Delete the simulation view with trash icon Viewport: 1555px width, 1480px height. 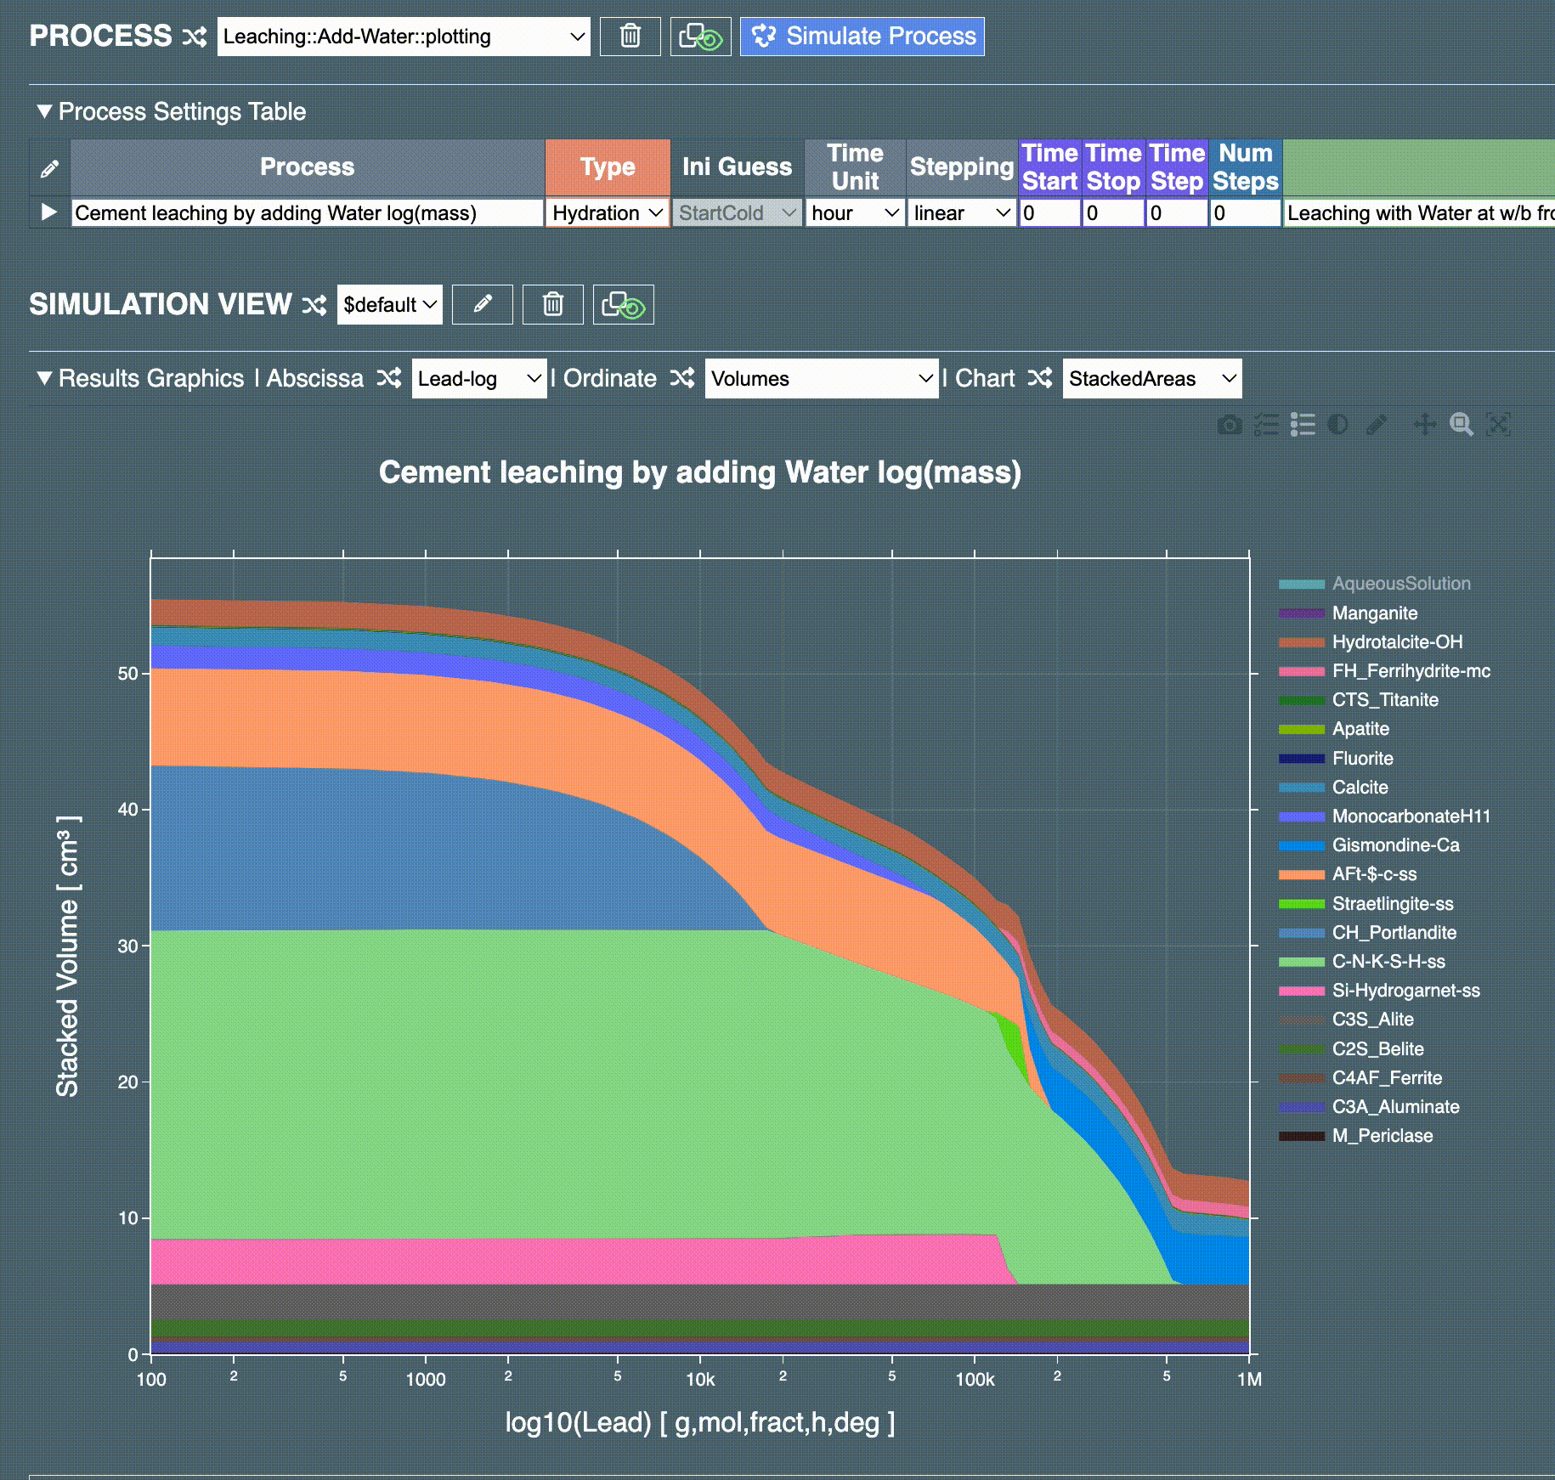[552, 304]
